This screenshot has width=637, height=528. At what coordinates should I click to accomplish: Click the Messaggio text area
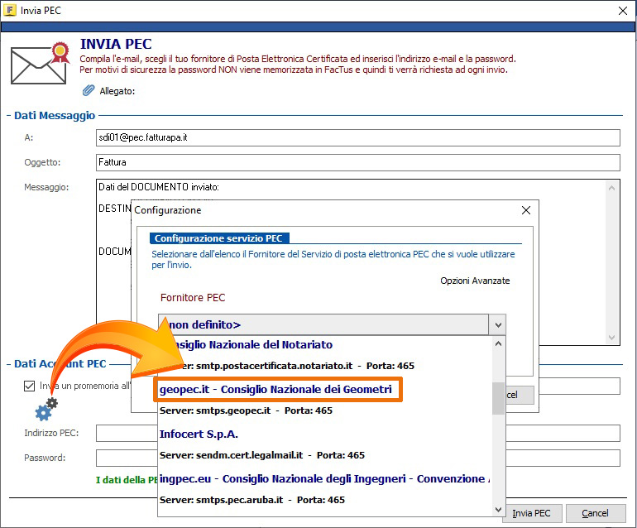358,262
